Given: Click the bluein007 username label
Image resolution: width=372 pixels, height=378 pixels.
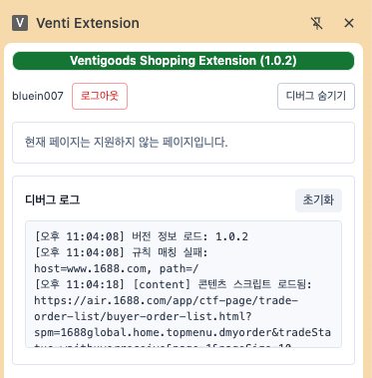Looking at the screenshot, I should click(x=38, y=96).
